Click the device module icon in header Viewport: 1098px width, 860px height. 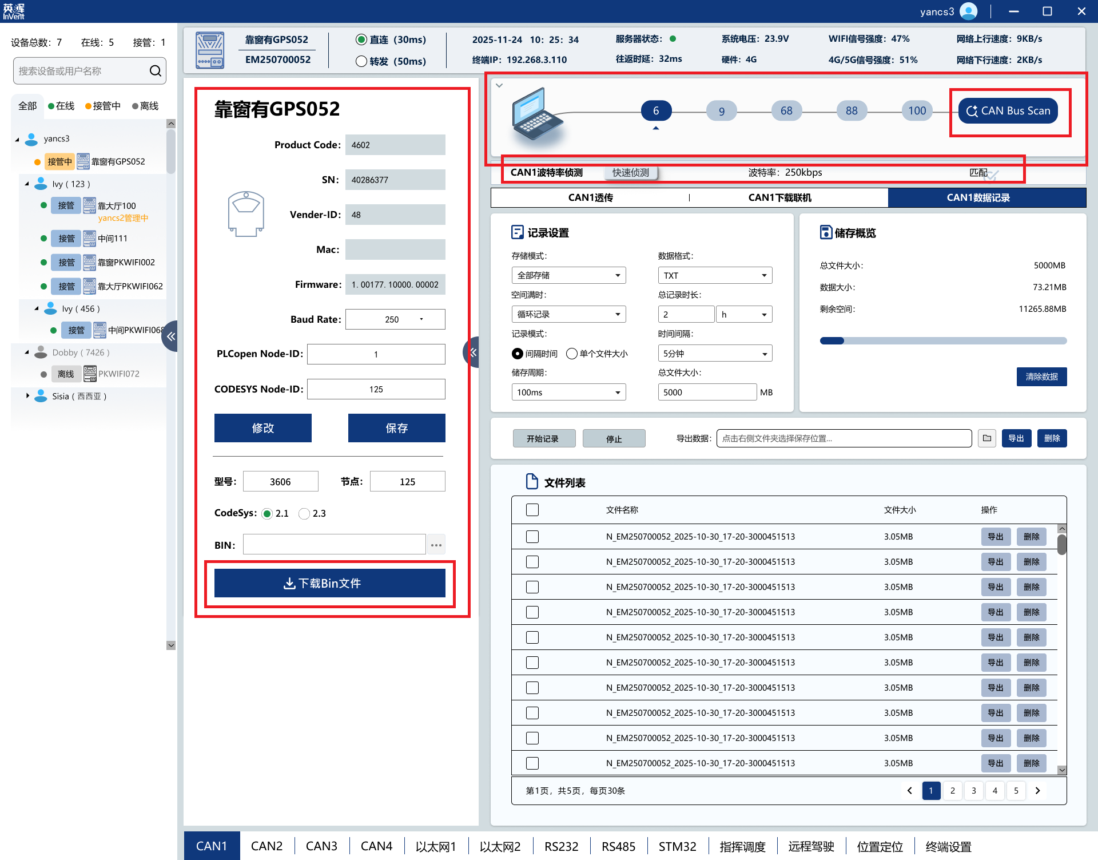coord(210,50)
